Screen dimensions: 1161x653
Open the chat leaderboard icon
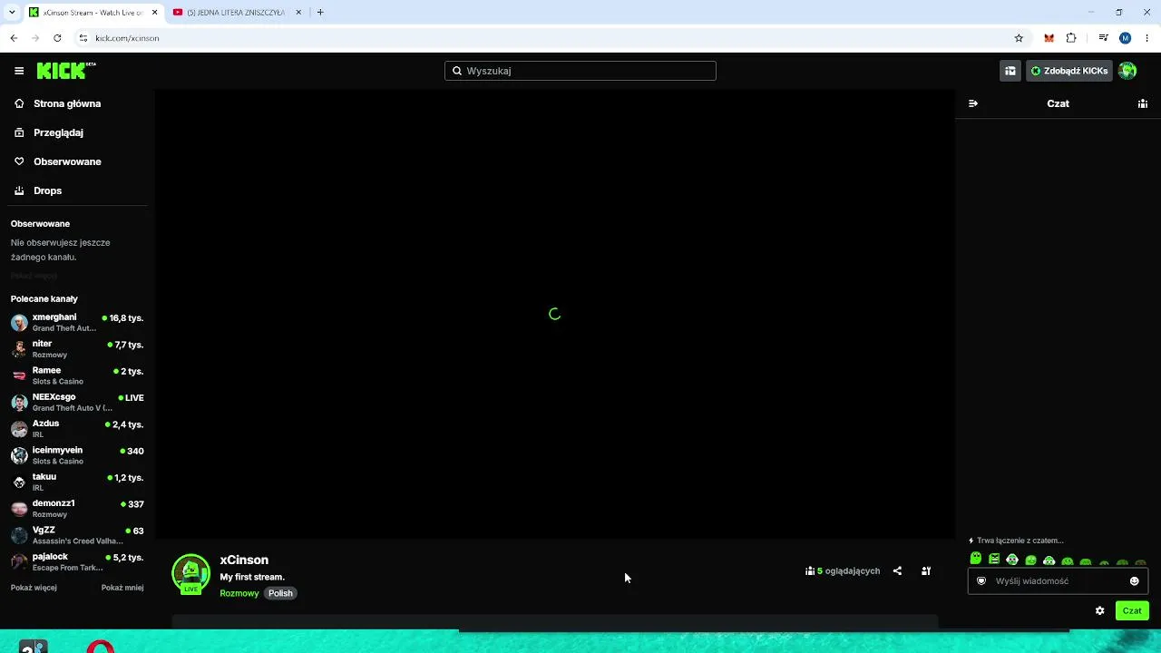(1143, 103)
